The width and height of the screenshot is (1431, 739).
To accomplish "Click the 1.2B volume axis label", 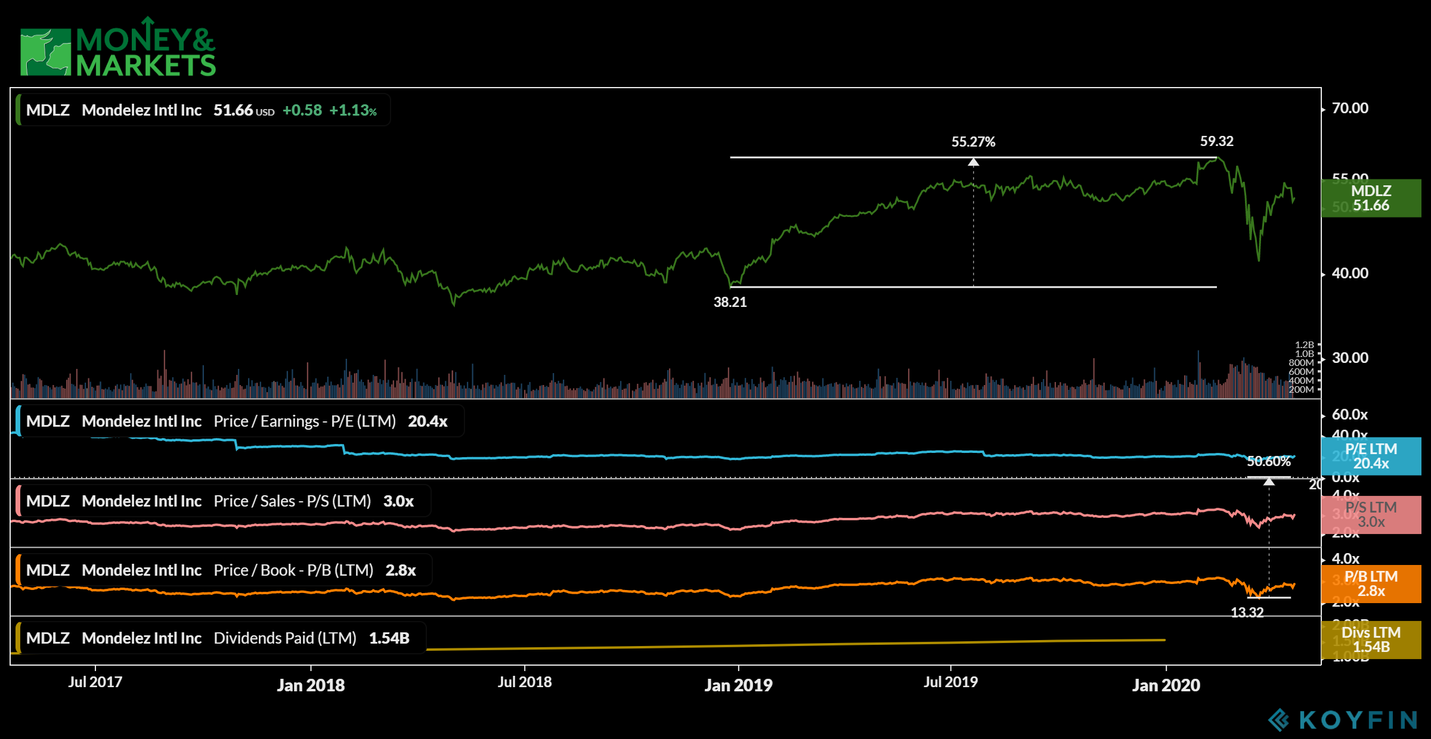I will [1305, 344].
